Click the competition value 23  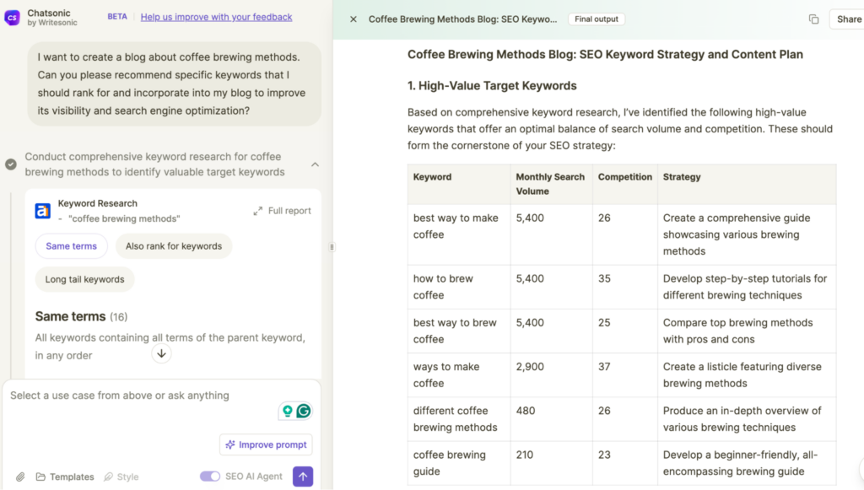tap(604, 455)
